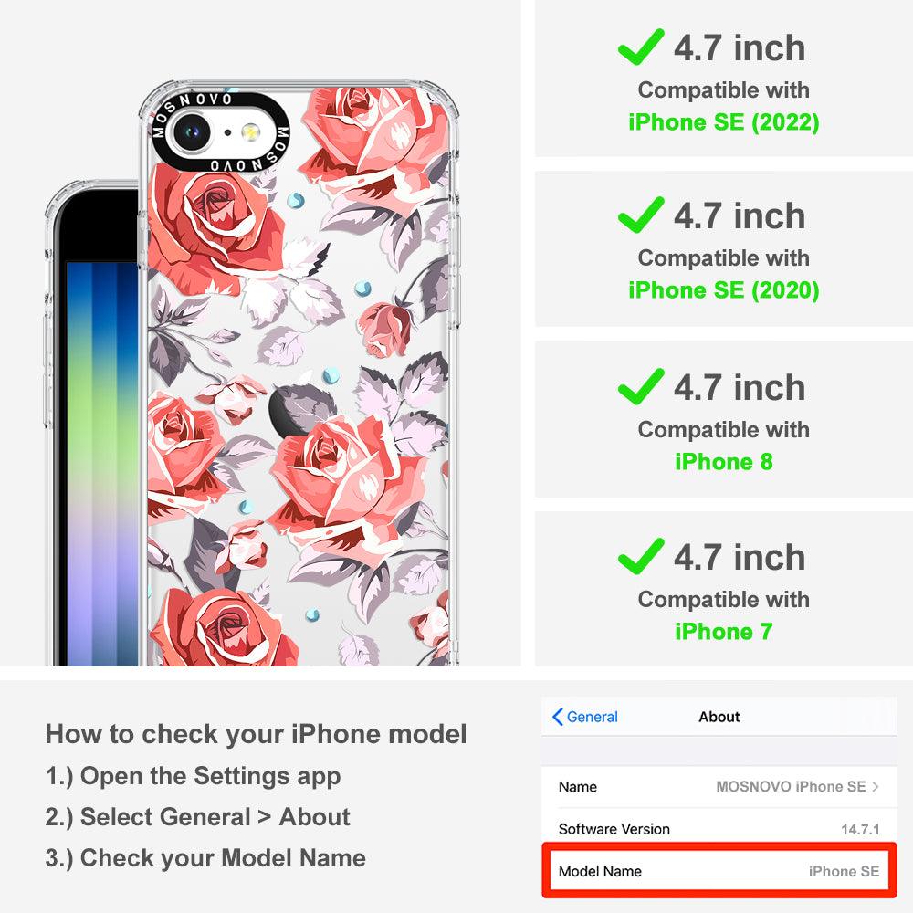Click the iPhone SE (2022) green text
Viewport: 913px width, 913px height.
724,122
